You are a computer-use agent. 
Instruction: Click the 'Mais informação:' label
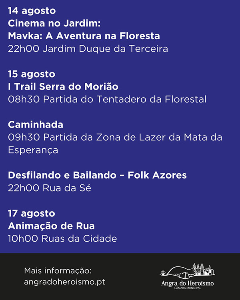click(x=58, y=271)
